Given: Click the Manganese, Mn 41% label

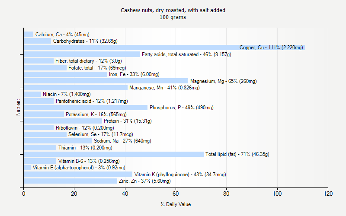Looking at the screenshot, I should (164, 88).
